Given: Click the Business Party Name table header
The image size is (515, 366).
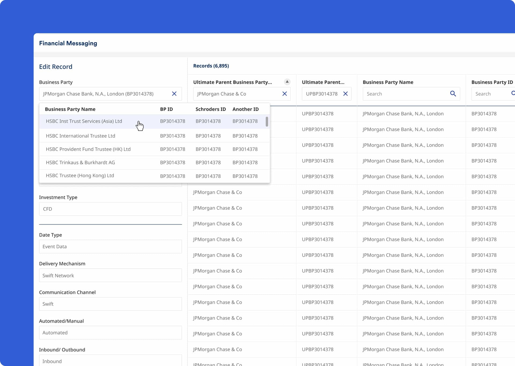Looking at the screenshot, I should point(388,82).
